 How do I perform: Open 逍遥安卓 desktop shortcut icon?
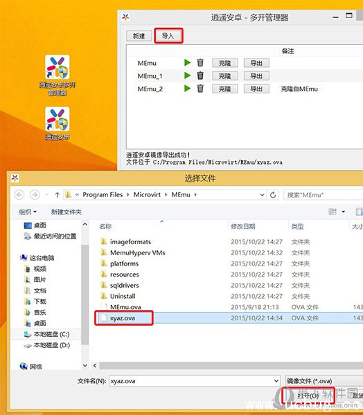(57, 123)
